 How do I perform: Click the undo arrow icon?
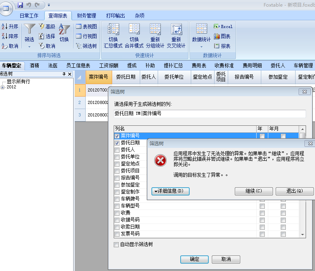(x=29, y=5)
